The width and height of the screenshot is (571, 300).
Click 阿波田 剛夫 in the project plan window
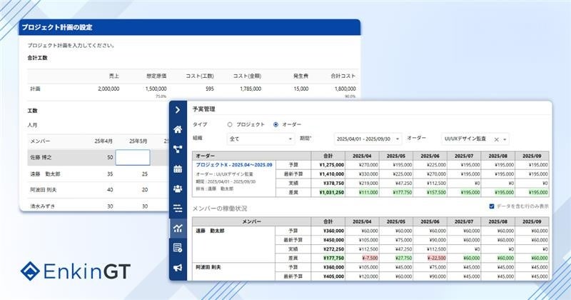[x=44, y=189]
